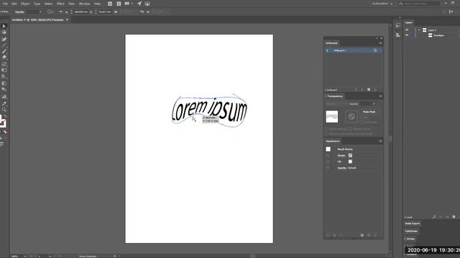
Task: Open the Type menu
Action: pyautogui.click(x=37, y=4)
